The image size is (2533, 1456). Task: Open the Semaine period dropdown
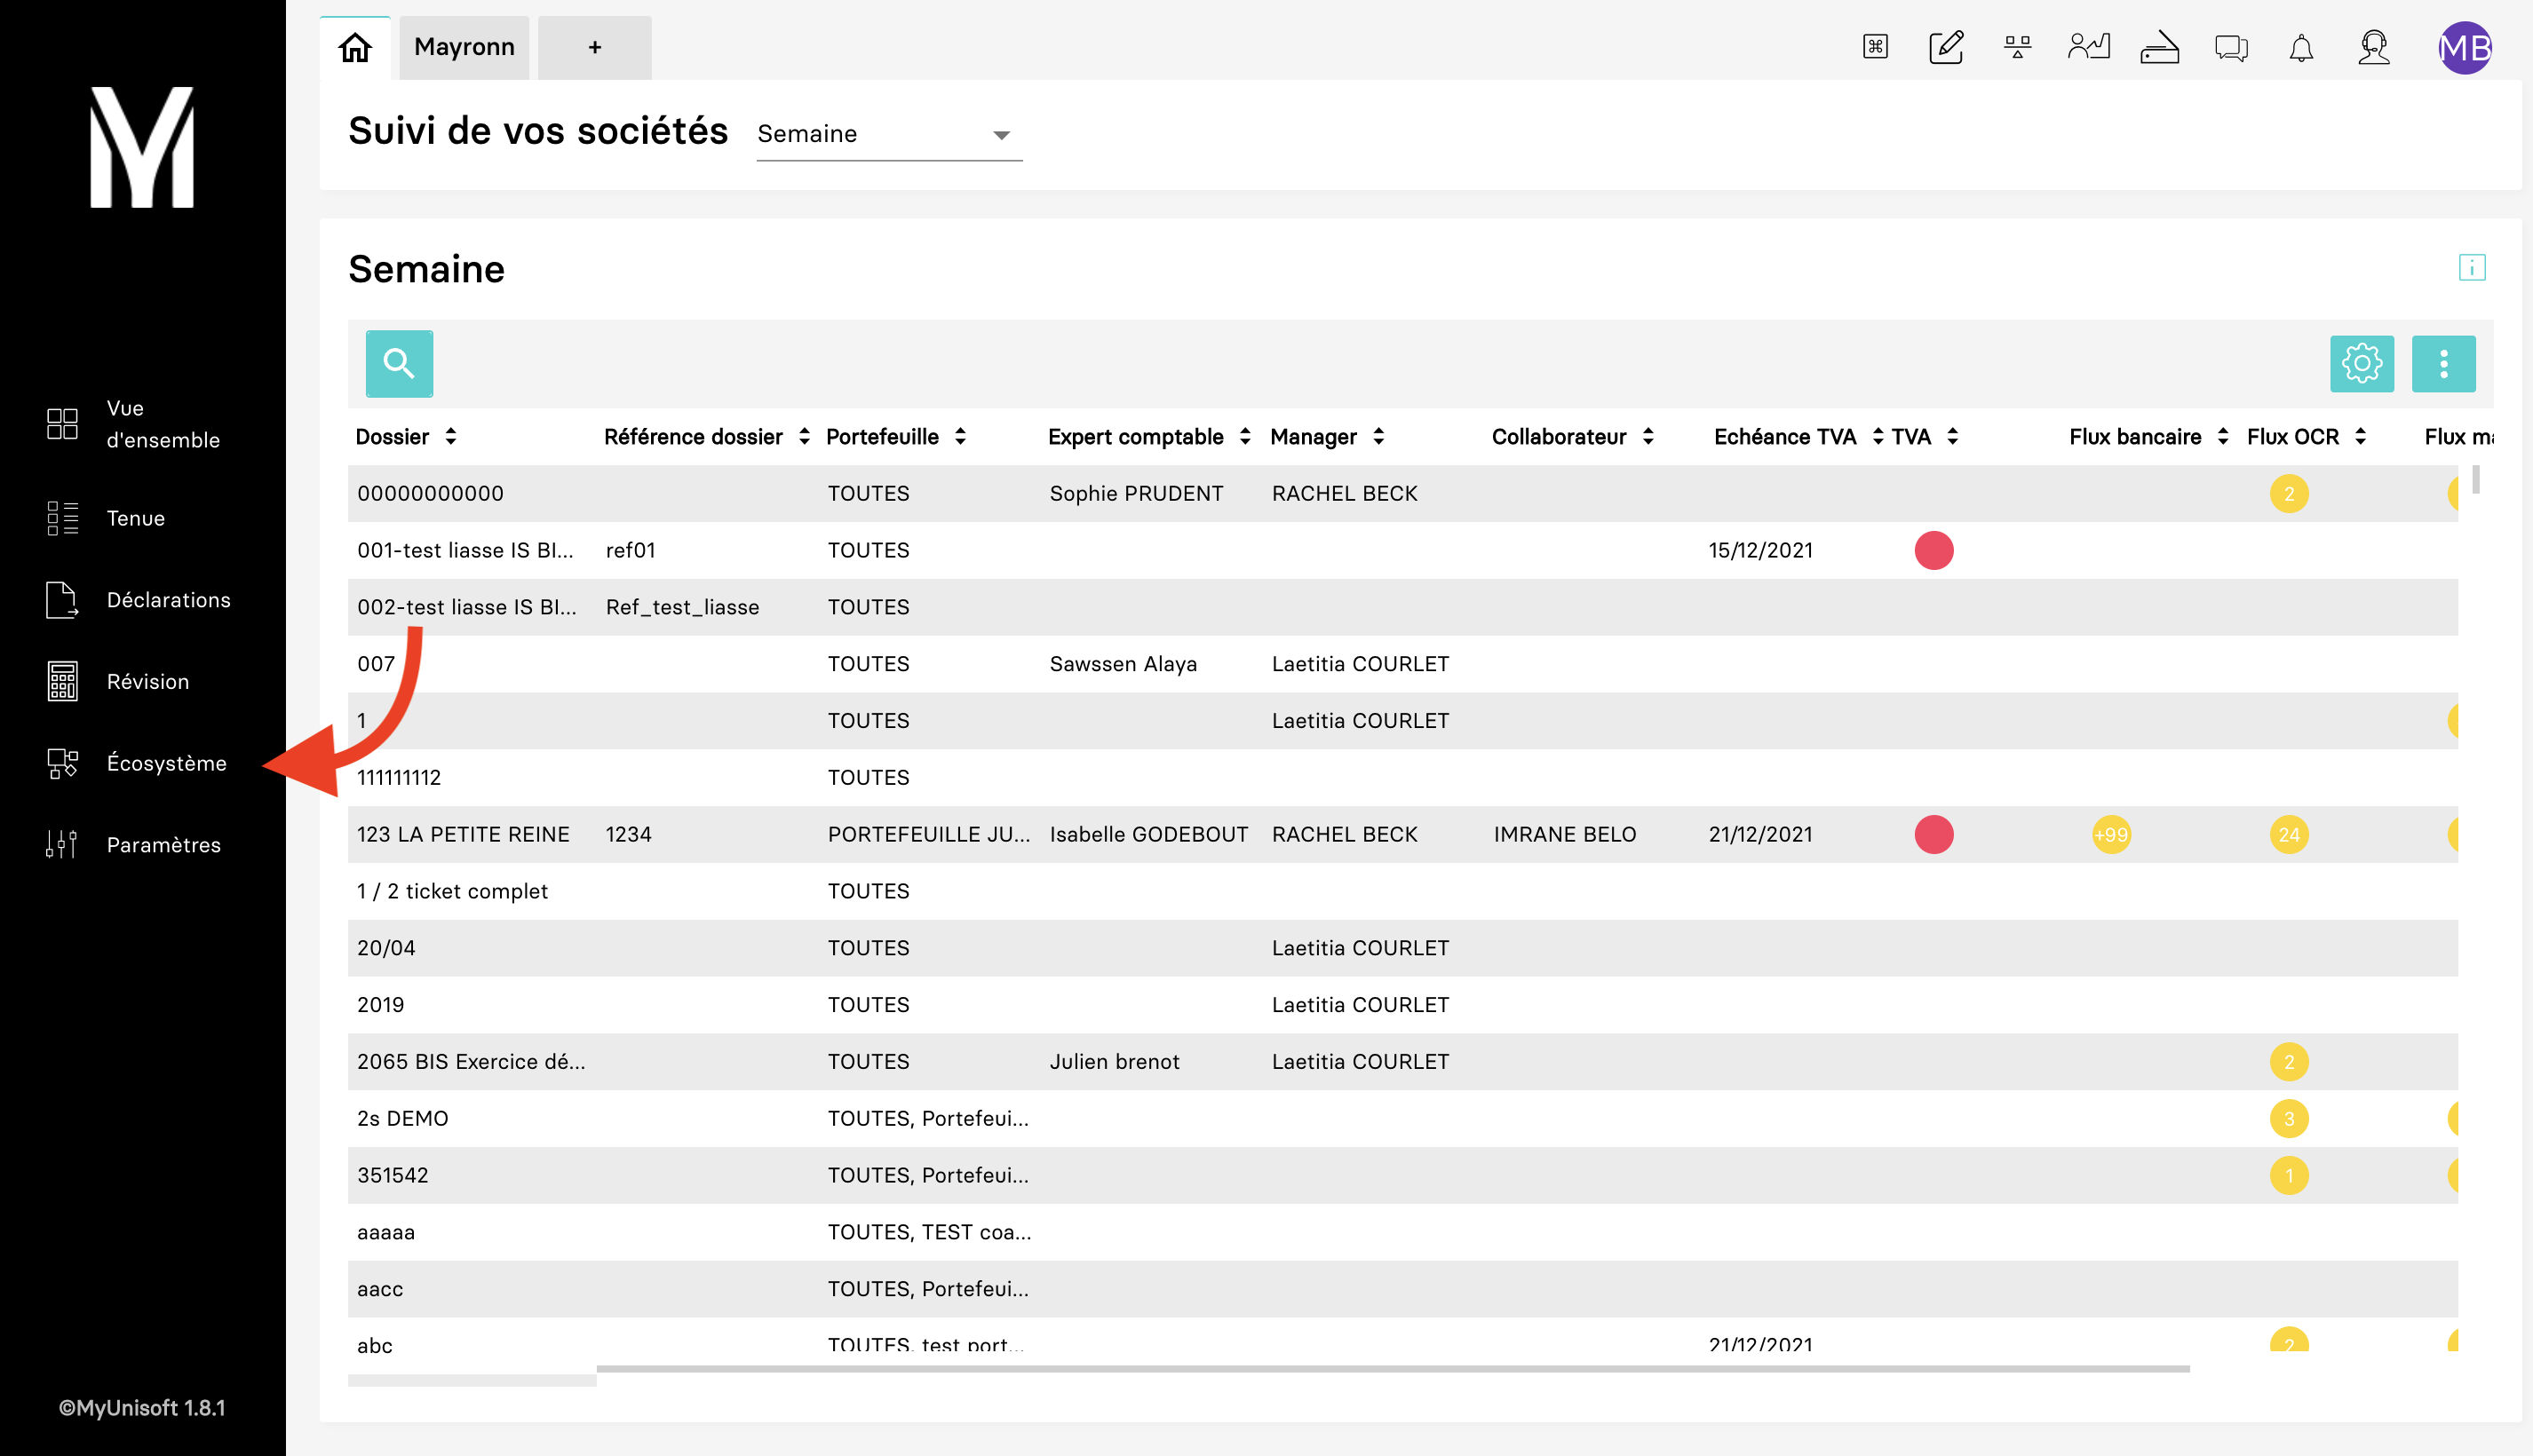(x=888, y=134)
